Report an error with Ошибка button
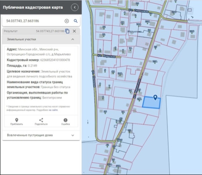 [x=65, y=121]
